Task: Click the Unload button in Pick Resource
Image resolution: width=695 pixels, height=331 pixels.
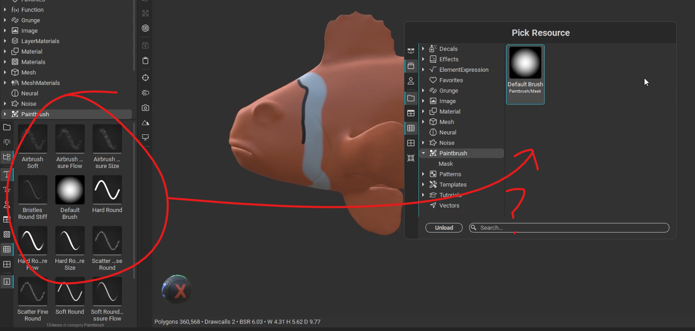Action: [x=444, y=228]
